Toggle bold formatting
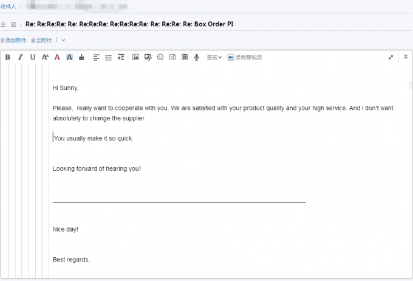 pos(8,57)
